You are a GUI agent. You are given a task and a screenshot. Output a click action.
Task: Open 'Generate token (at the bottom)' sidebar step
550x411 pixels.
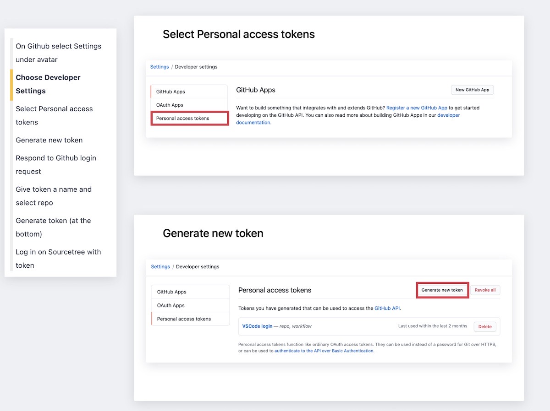pos(53,227)
